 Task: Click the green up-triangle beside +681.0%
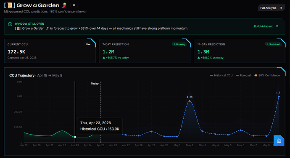coord(199,58)
